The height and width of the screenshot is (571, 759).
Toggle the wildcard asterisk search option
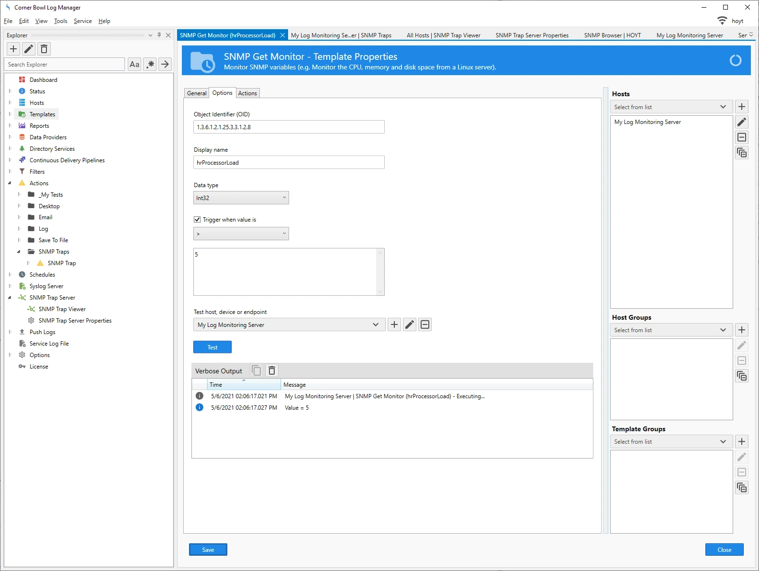click(150, 64)
